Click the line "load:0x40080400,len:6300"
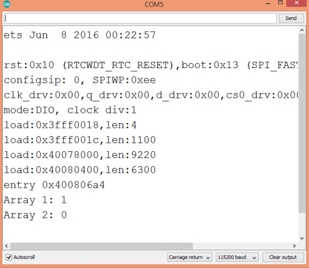Viewport: 309px width, 268px height. [80, 170]
